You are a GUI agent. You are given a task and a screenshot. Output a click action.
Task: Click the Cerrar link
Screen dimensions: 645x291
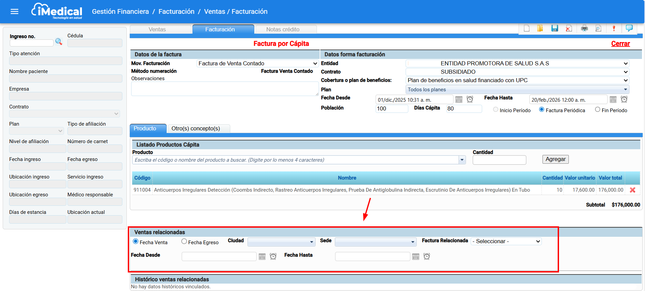[620, 44]
